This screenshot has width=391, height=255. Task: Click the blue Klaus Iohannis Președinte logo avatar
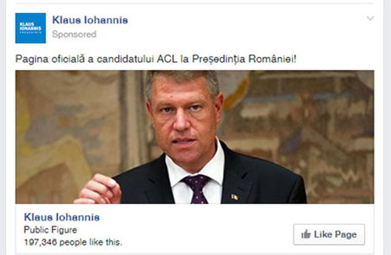[30, 28]
